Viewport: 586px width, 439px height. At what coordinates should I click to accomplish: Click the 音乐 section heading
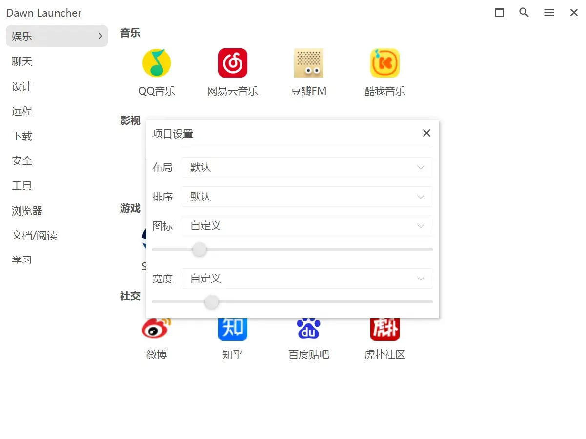(130, 33)
